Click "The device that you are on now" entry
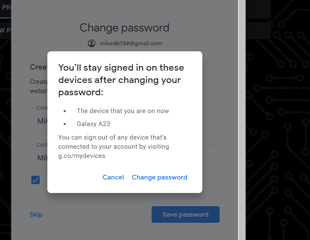This screenshot has height=240, width=310. coord(123,111)
